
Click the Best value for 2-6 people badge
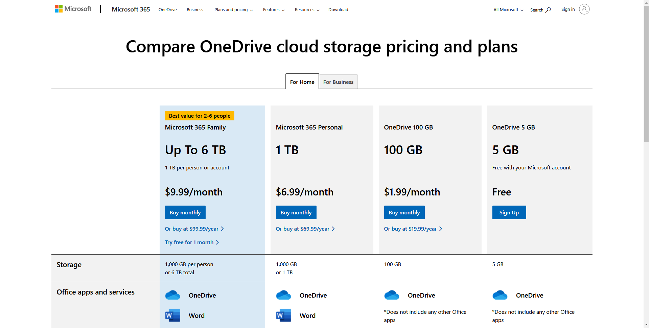click(200, 116)
